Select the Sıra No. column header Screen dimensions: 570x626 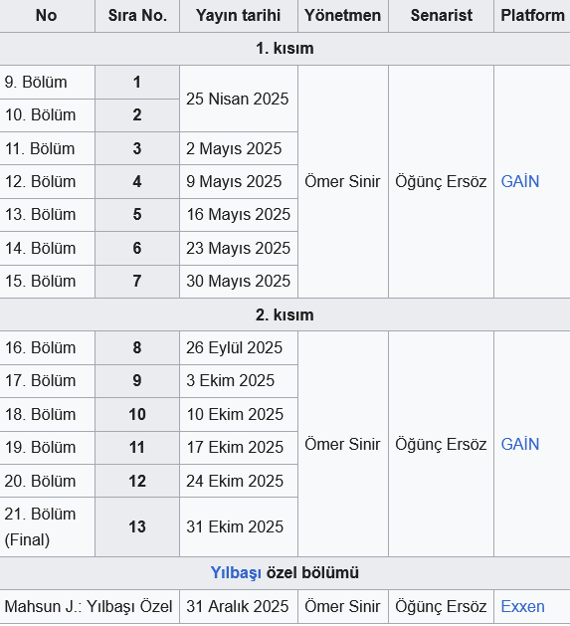click(137, 16)
